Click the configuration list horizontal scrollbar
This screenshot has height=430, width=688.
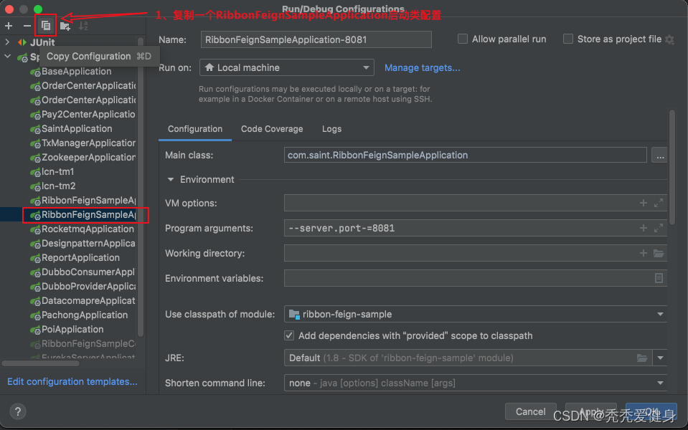pos(40,363)
